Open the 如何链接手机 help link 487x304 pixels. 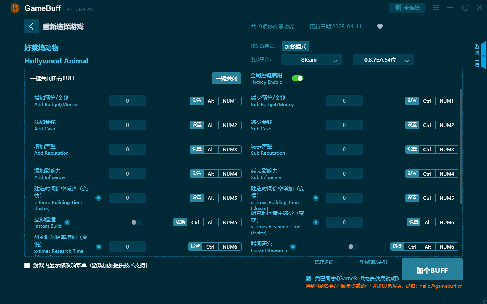click(x=373, y=261)
